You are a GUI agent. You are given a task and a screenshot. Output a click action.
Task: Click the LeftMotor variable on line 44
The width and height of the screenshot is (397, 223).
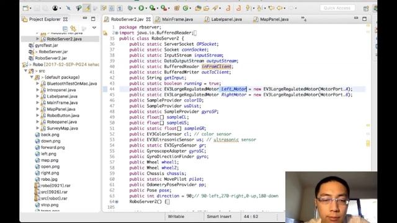234,89
